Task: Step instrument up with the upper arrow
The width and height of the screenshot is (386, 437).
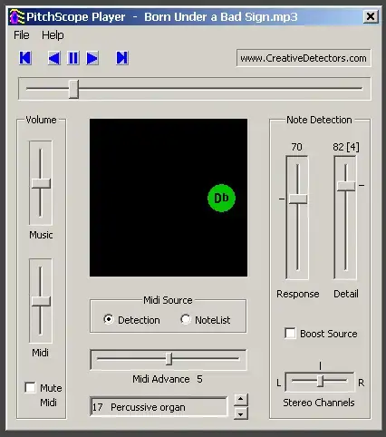Action: tap(241, 400)
